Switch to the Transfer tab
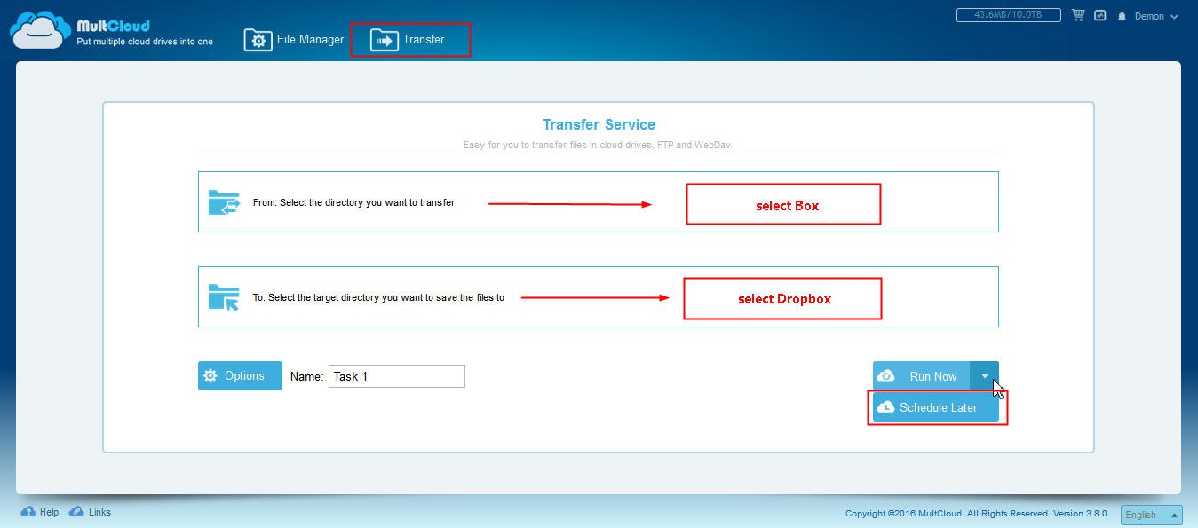1198x528 pixels. (x=408, y=40)
